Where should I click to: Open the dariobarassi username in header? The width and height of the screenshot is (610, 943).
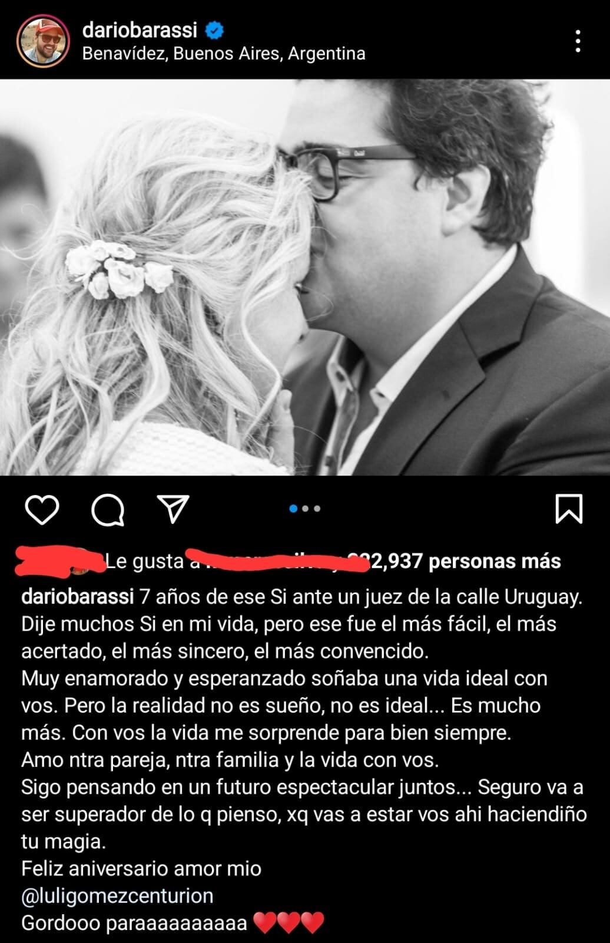(x=140, y=29)
